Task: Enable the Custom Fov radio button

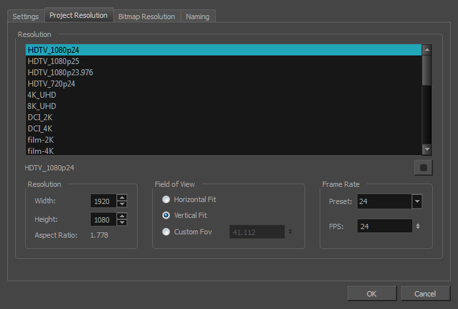Action: [166, 232]
